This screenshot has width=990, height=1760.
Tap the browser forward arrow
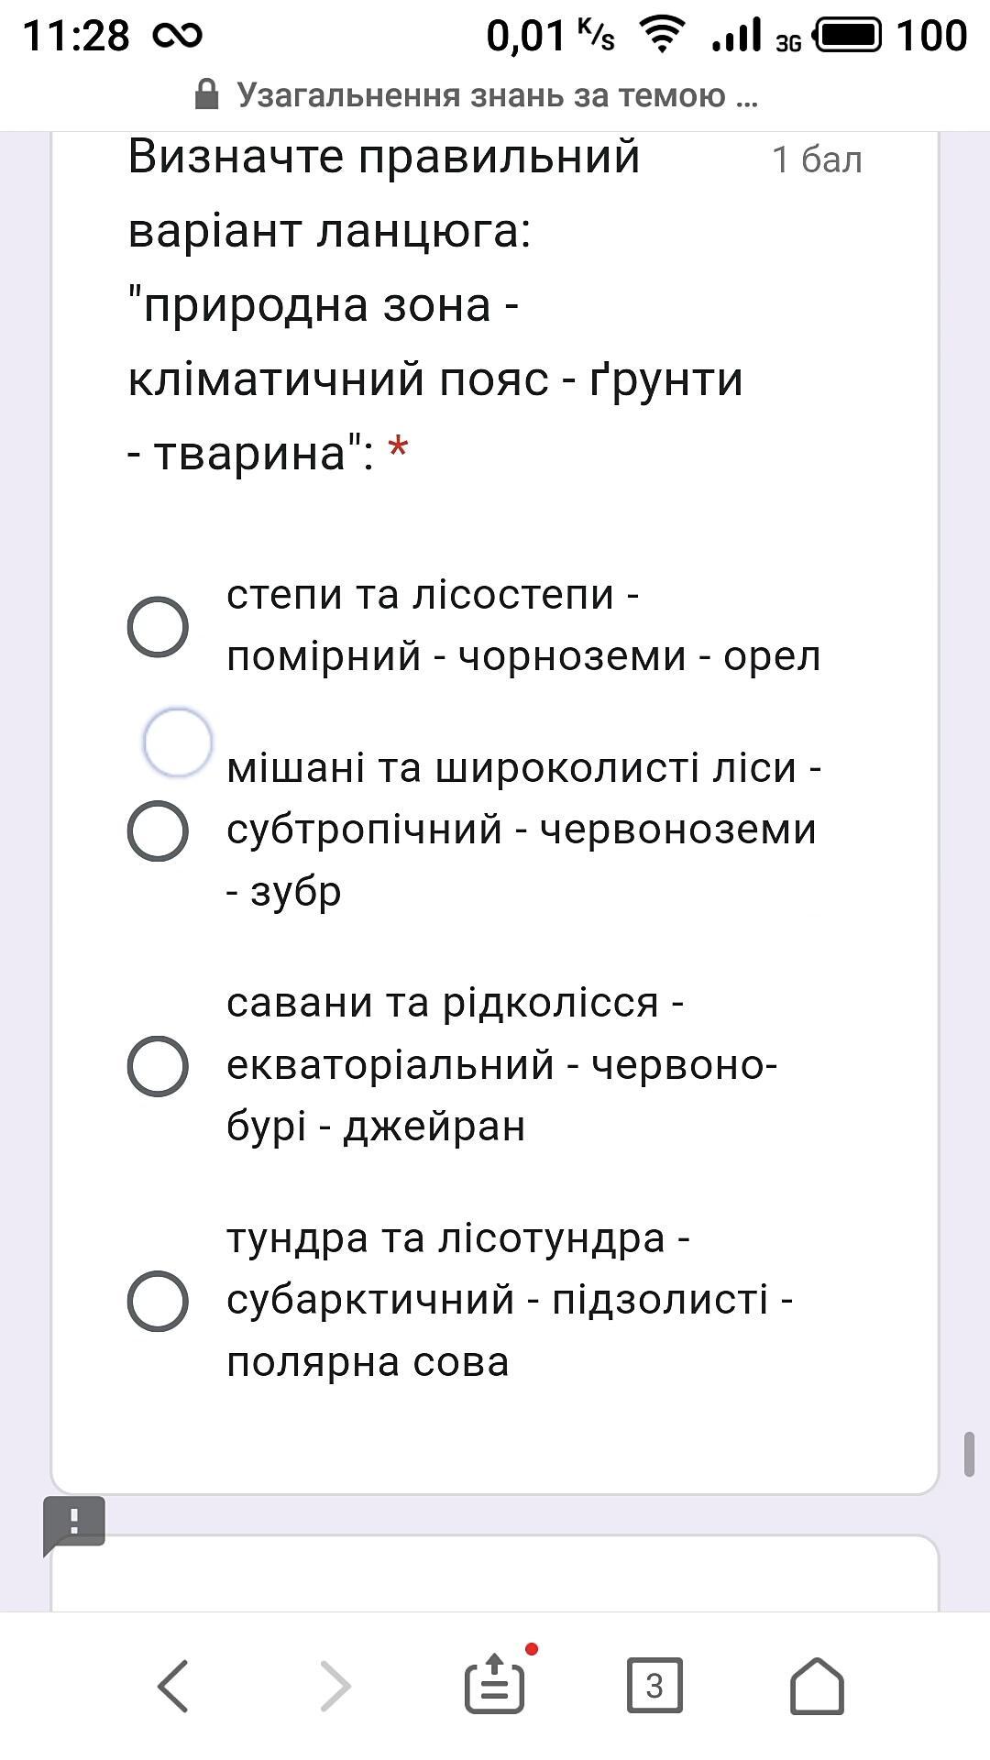(x=335, y=1685)
